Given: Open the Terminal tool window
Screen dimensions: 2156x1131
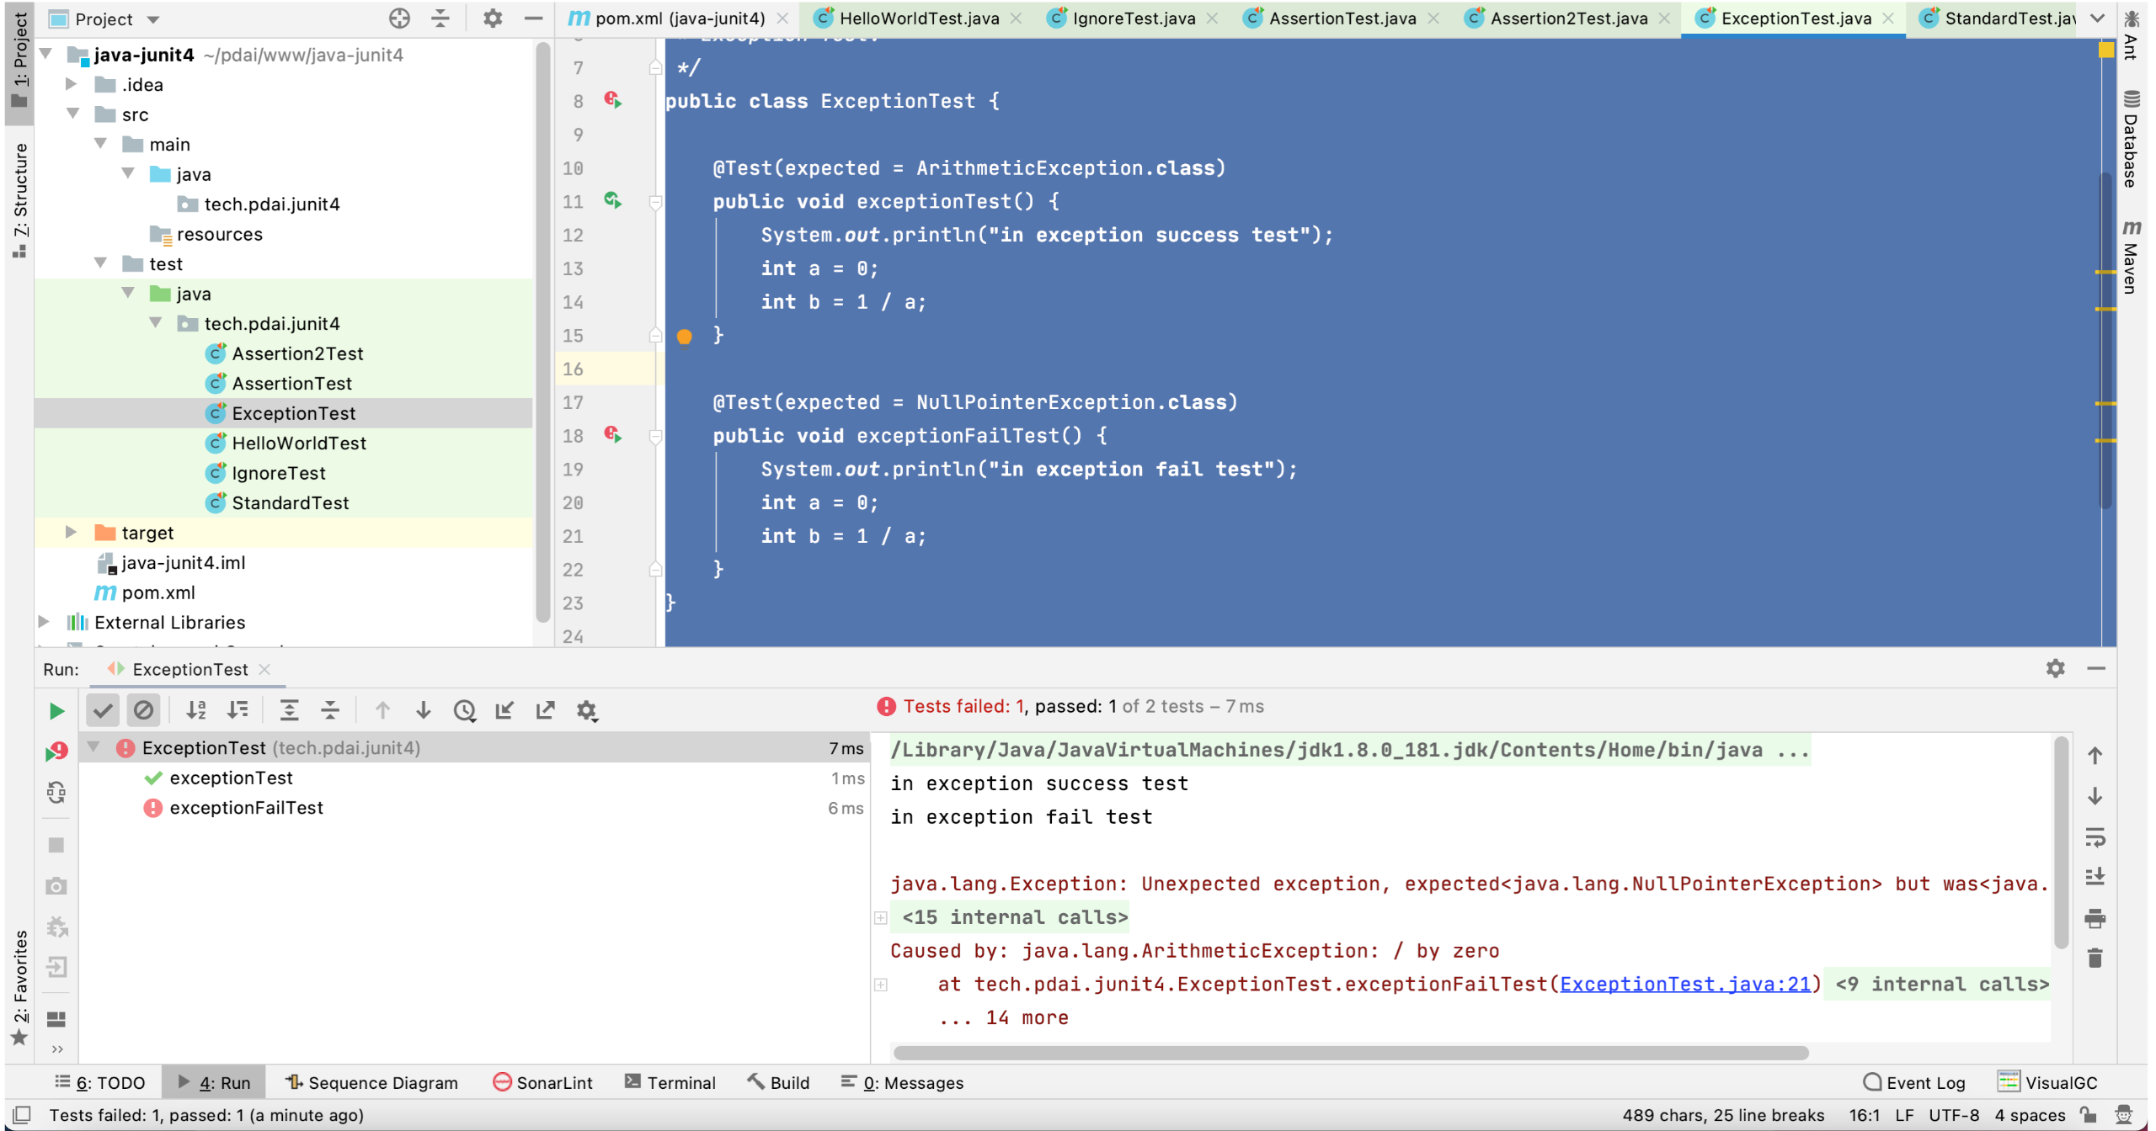Looking at the screenshot, I should 670,1083.
